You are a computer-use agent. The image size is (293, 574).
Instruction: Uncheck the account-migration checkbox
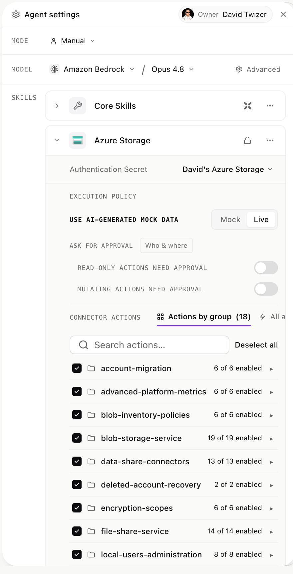click(x=77, y=368)
